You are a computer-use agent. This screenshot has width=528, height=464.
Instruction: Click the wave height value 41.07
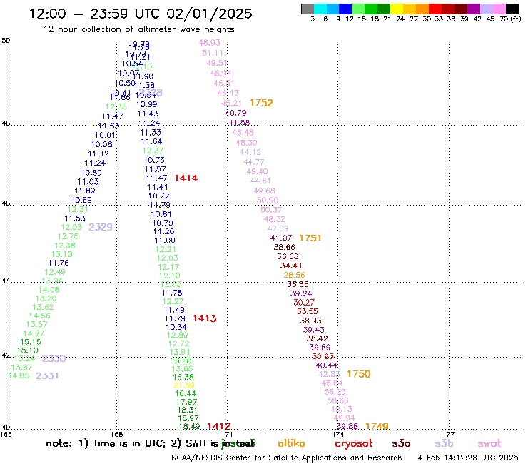281,238
